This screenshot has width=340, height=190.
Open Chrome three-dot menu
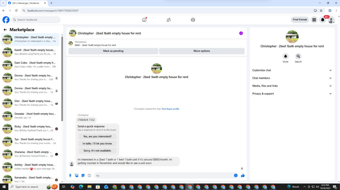pyautogui.click(x=336, y=11)
